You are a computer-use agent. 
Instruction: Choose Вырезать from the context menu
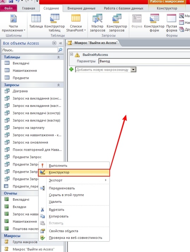point(74,210)
